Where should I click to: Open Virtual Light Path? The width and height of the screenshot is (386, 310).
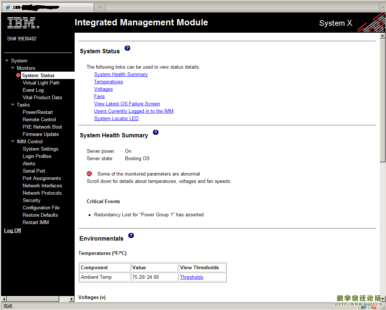(x=41, y=83)
